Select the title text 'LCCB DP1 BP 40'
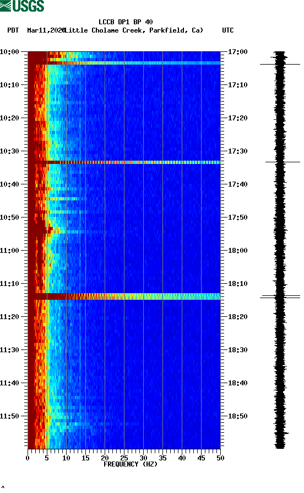This screenshot has height=493, width=304. coord(126,22)
